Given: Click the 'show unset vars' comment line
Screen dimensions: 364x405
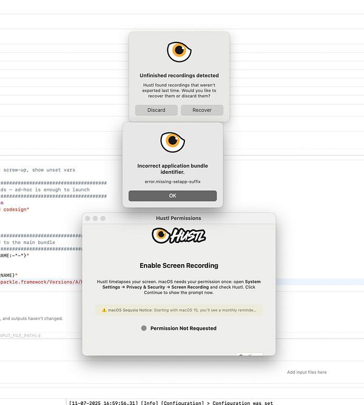Looking at the screenshot, I should coord(38,170).
